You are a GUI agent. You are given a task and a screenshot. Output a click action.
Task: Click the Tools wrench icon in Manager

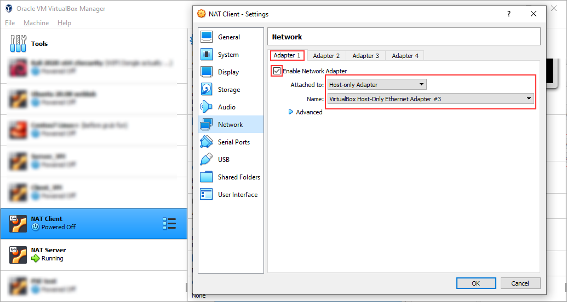18,44
